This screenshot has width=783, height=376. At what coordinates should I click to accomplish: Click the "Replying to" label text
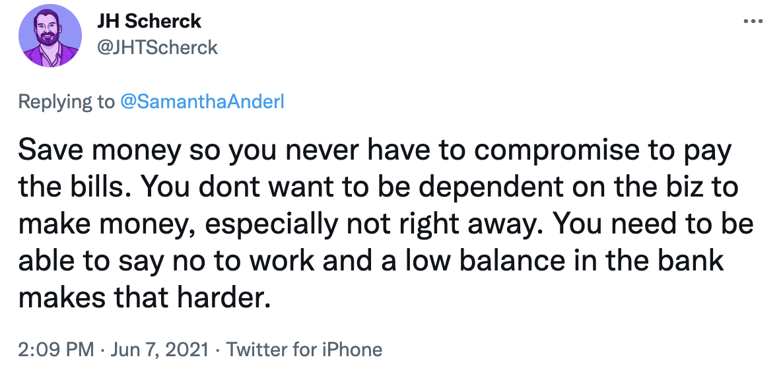pos(67,102)
